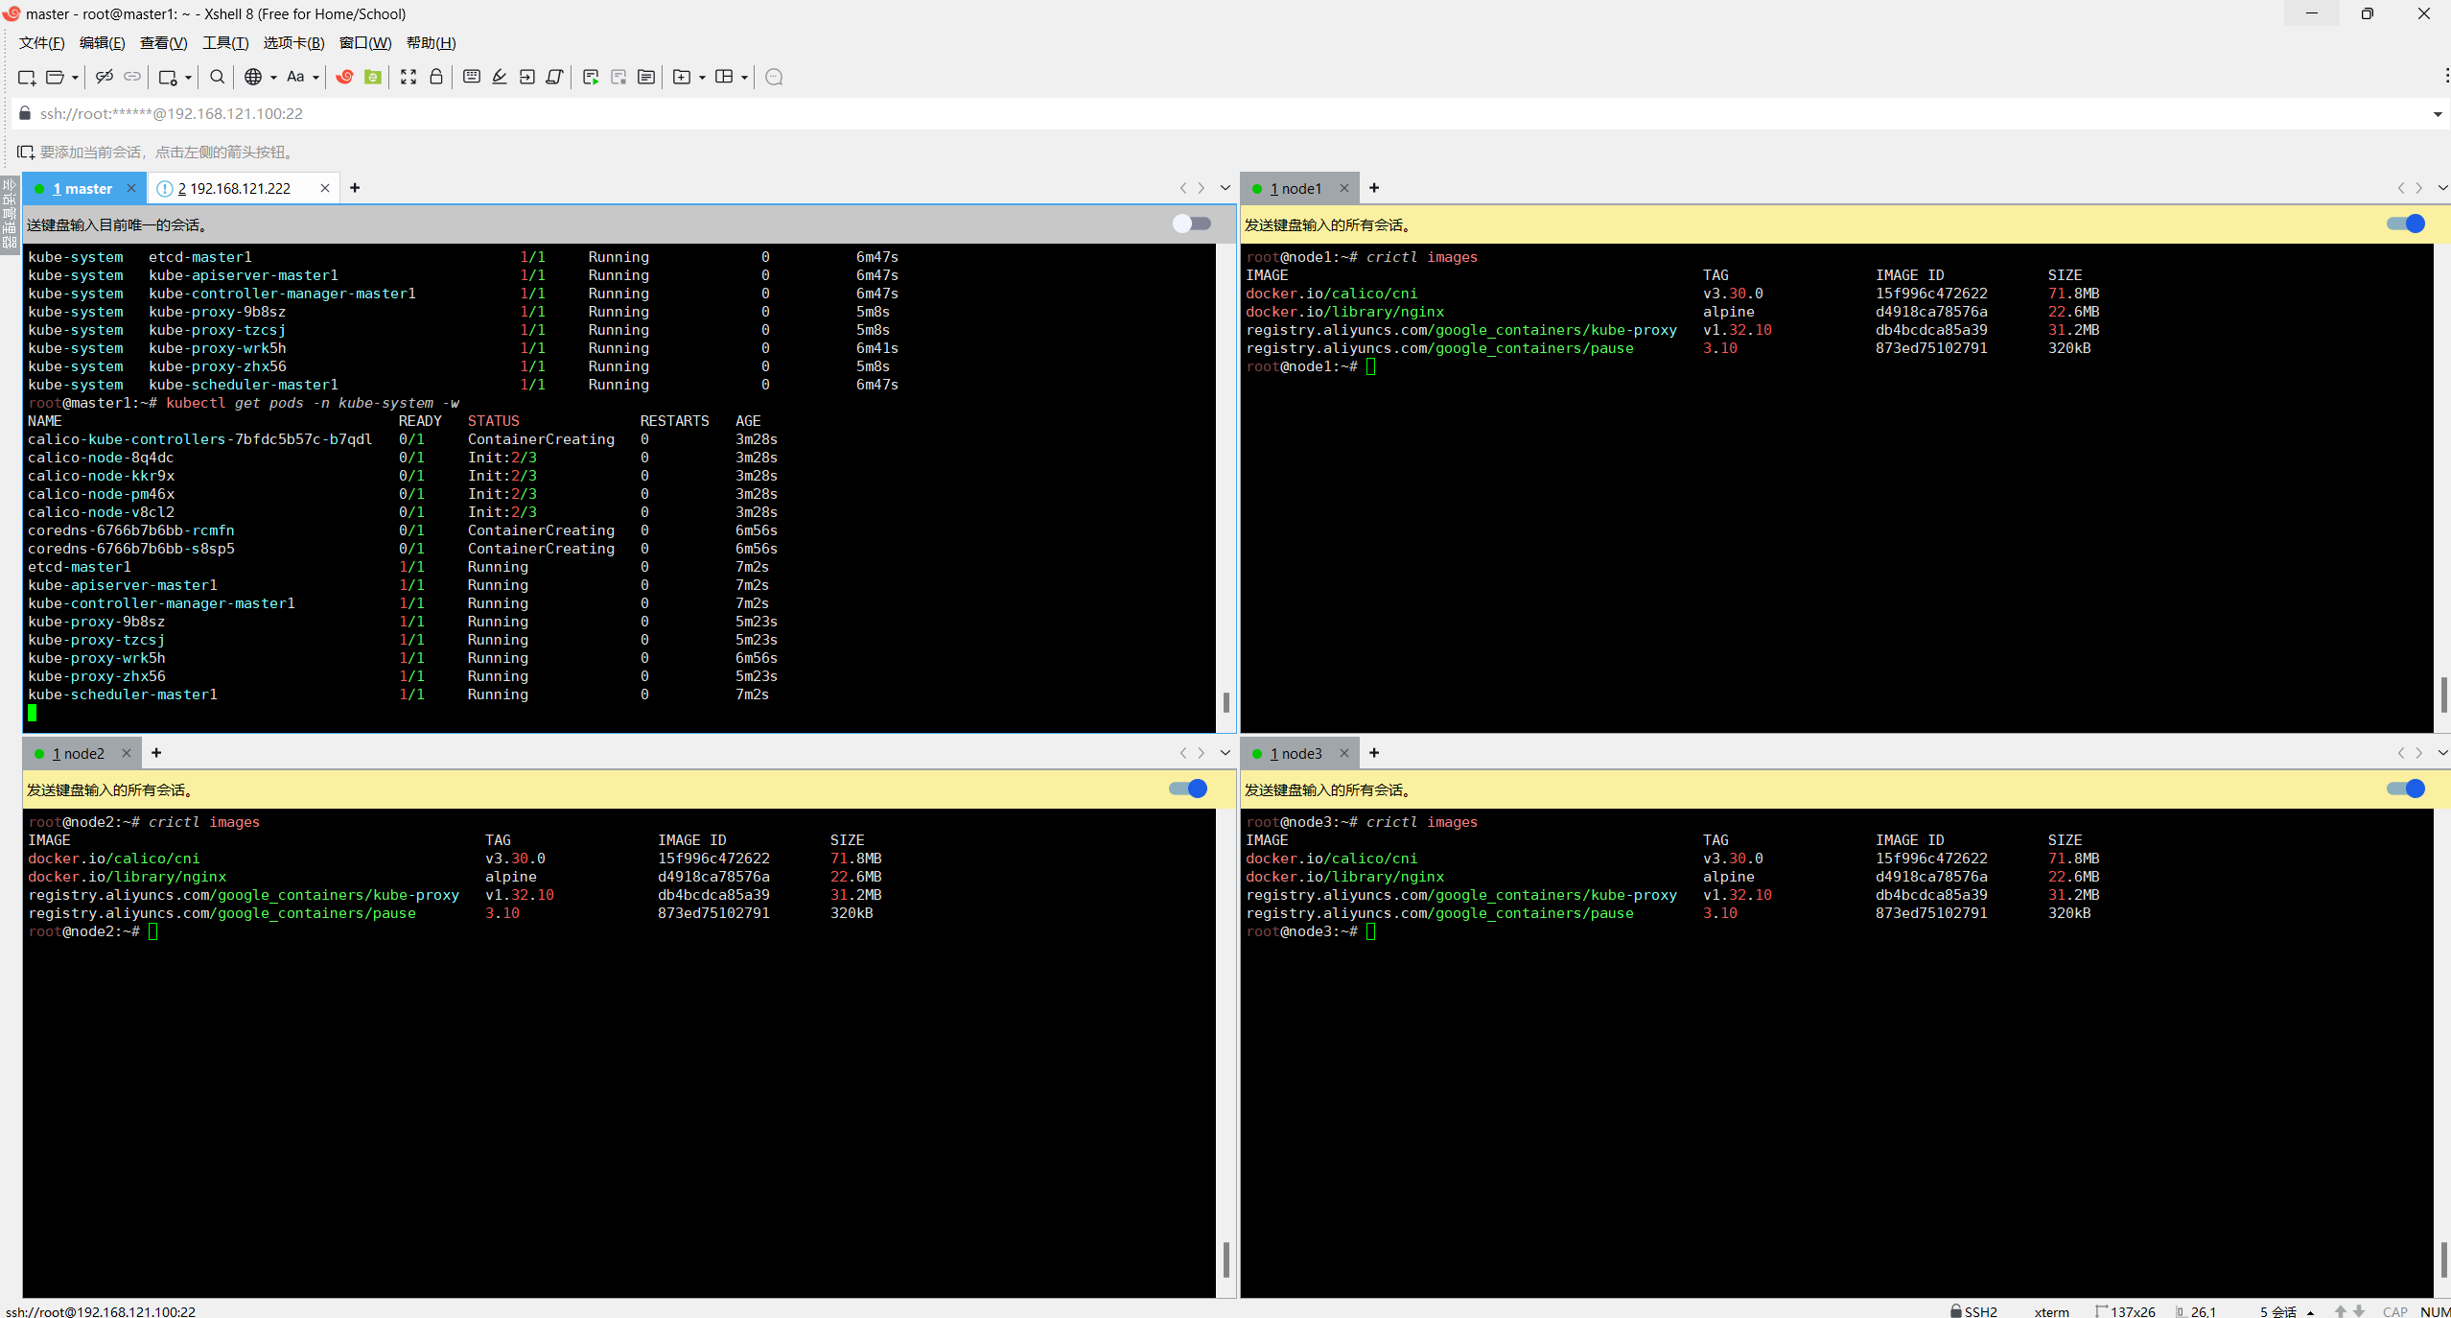This screenshot has width=2451, height=1318.
Task: Open the chat bubble icon in toolbar
Action: pos(775,77)
